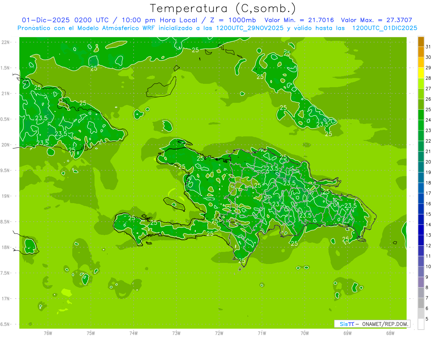Click the colorbar label 31
The height and width of the screenshot is (338, 438).
click(x=429, y=47)
